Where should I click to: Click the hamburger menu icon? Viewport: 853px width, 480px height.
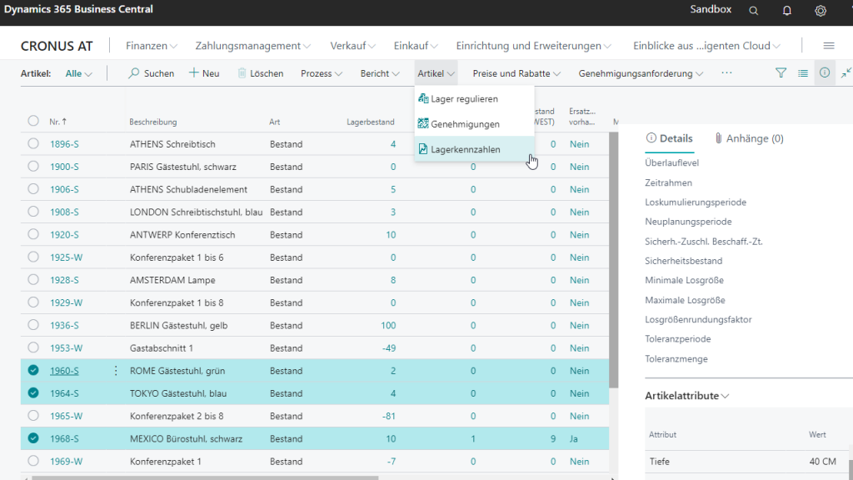pyautogui.click(x=828, y=46)
